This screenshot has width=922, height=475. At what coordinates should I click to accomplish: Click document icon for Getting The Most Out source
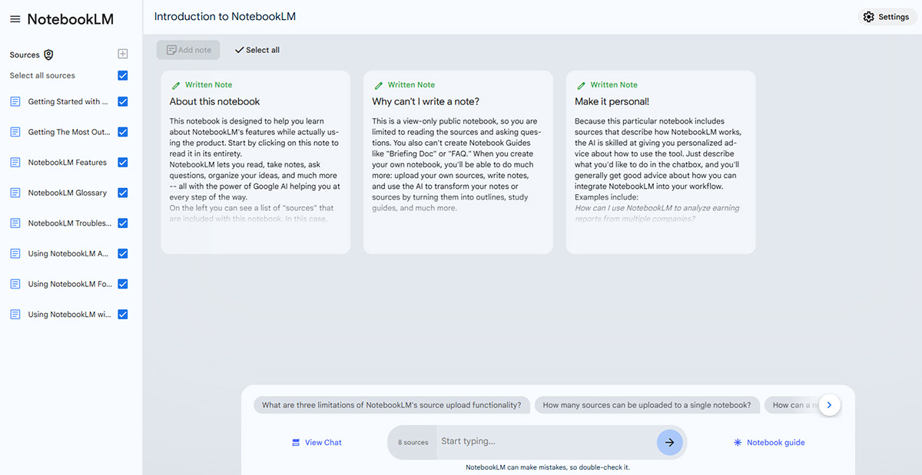click(15, 132)
